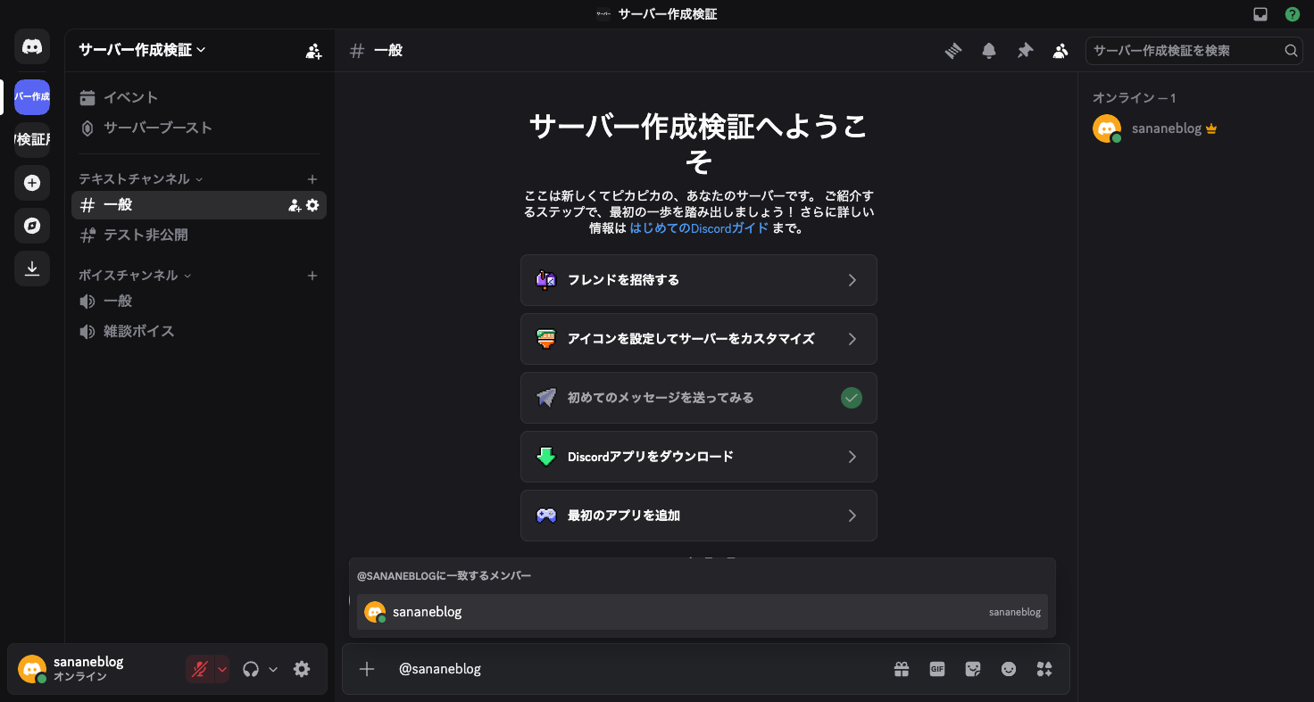Click the フレンドを招待する card
1314x702 pixels.
[699, 280]
